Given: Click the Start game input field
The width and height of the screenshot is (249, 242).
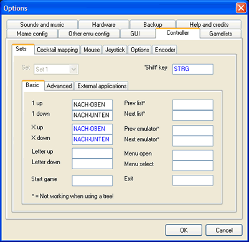Looking at the screenshot, I should [x=92, y=180].
